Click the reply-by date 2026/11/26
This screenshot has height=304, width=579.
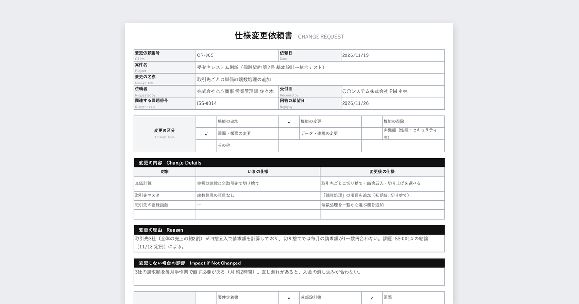[393, 104]
